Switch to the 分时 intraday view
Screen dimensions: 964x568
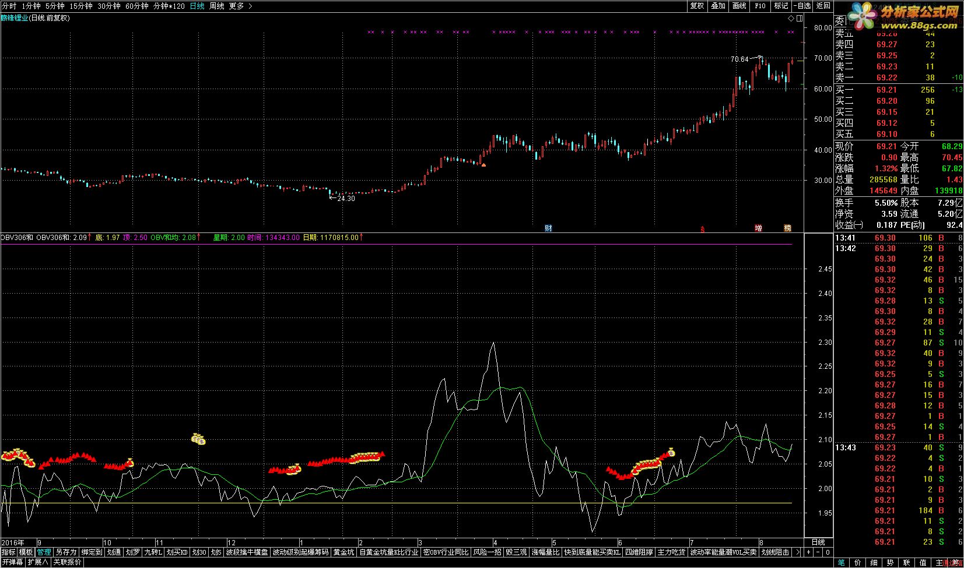point(9,6)
